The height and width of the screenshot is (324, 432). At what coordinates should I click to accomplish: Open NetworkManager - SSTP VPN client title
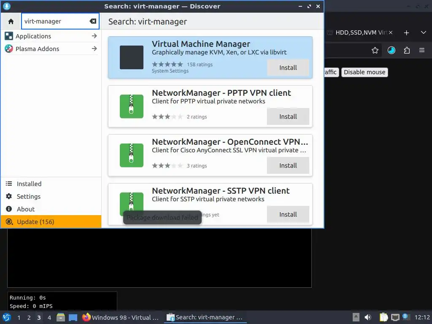tap(221, 191)
